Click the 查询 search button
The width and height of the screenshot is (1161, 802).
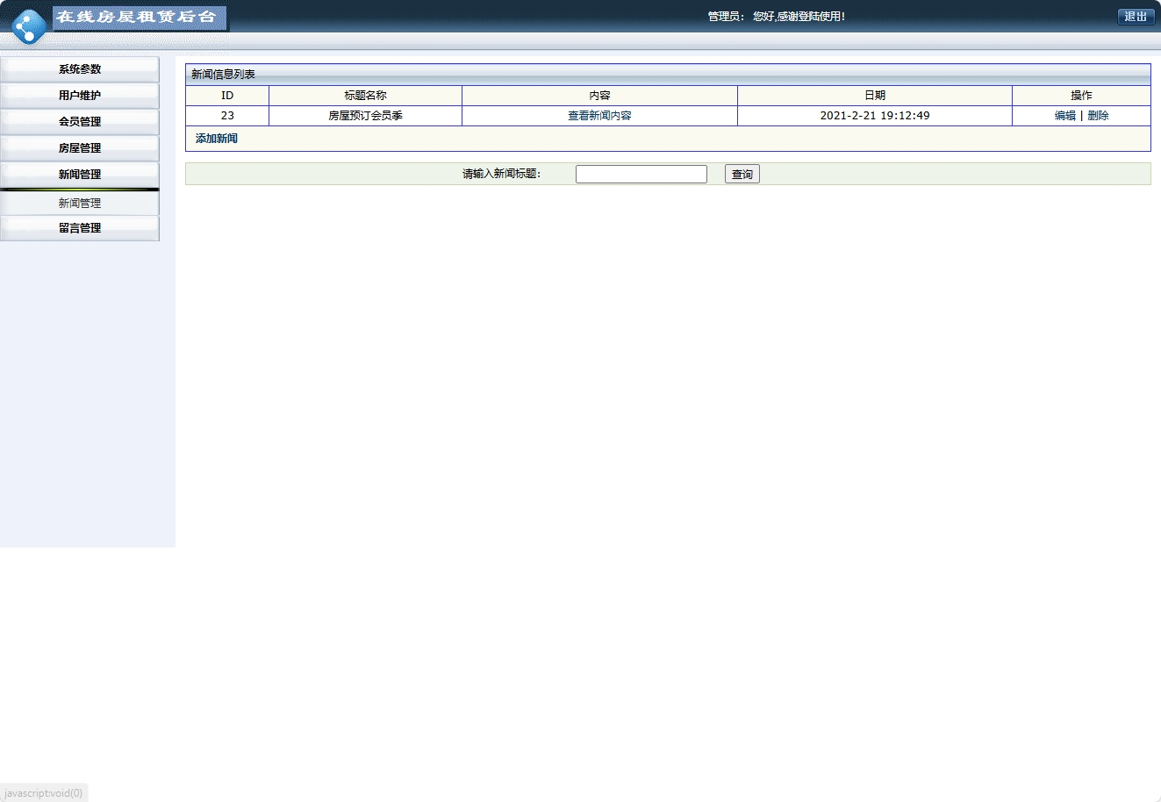[x=742, y=175]
